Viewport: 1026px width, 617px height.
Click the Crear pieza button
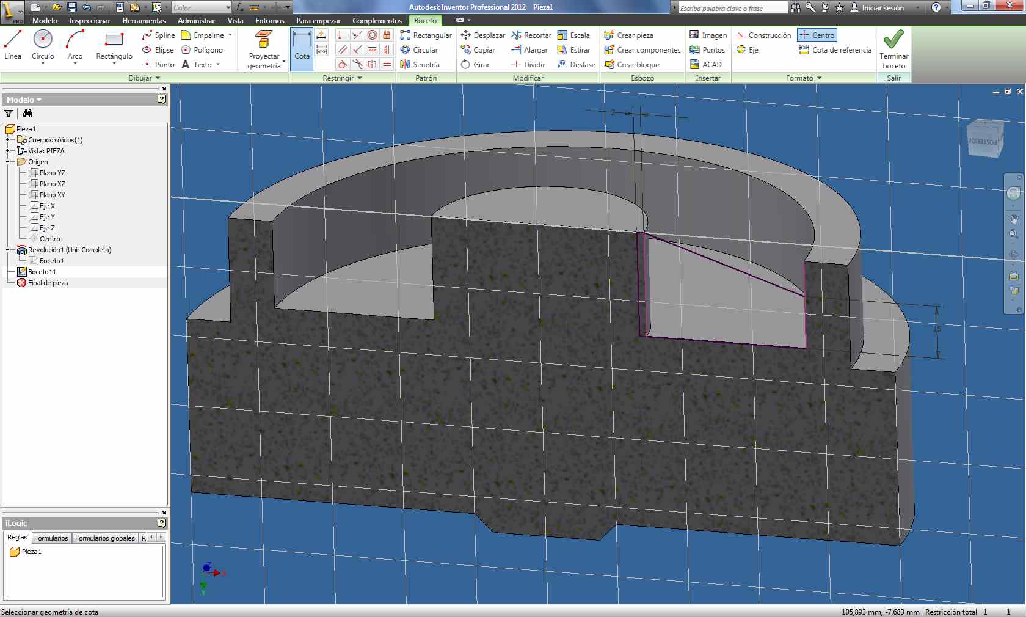628,35
